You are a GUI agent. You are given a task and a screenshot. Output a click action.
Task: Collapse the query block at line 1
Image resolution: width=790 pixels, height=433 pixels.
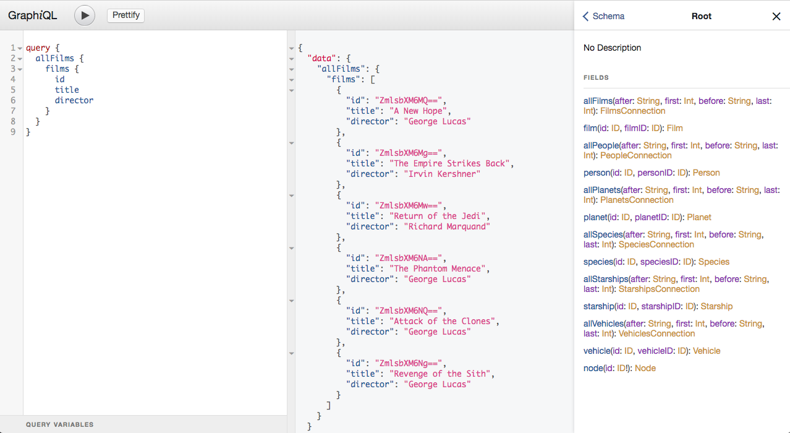(20, 48)
